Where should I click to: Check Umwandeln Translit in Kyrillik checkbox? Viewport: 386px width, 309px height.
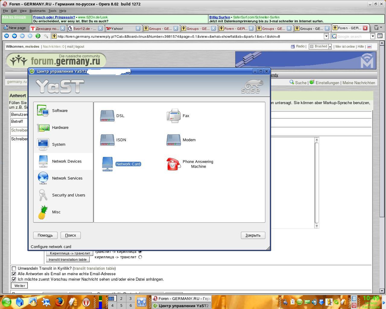(x=14, y=268)
